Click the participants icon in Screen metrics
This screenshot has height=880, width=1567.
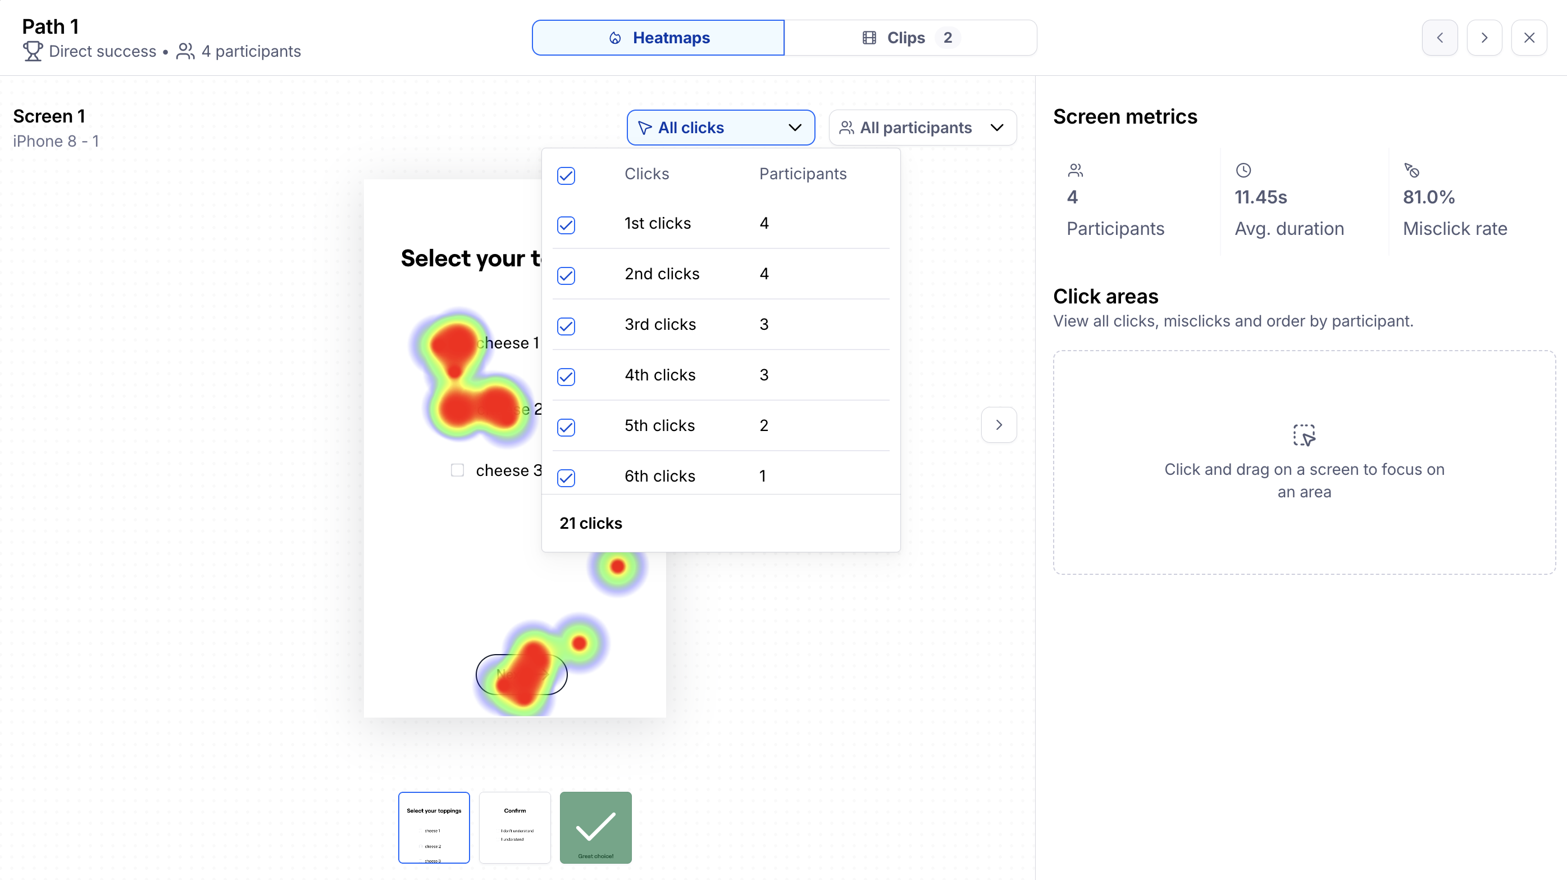point(1075,170)
